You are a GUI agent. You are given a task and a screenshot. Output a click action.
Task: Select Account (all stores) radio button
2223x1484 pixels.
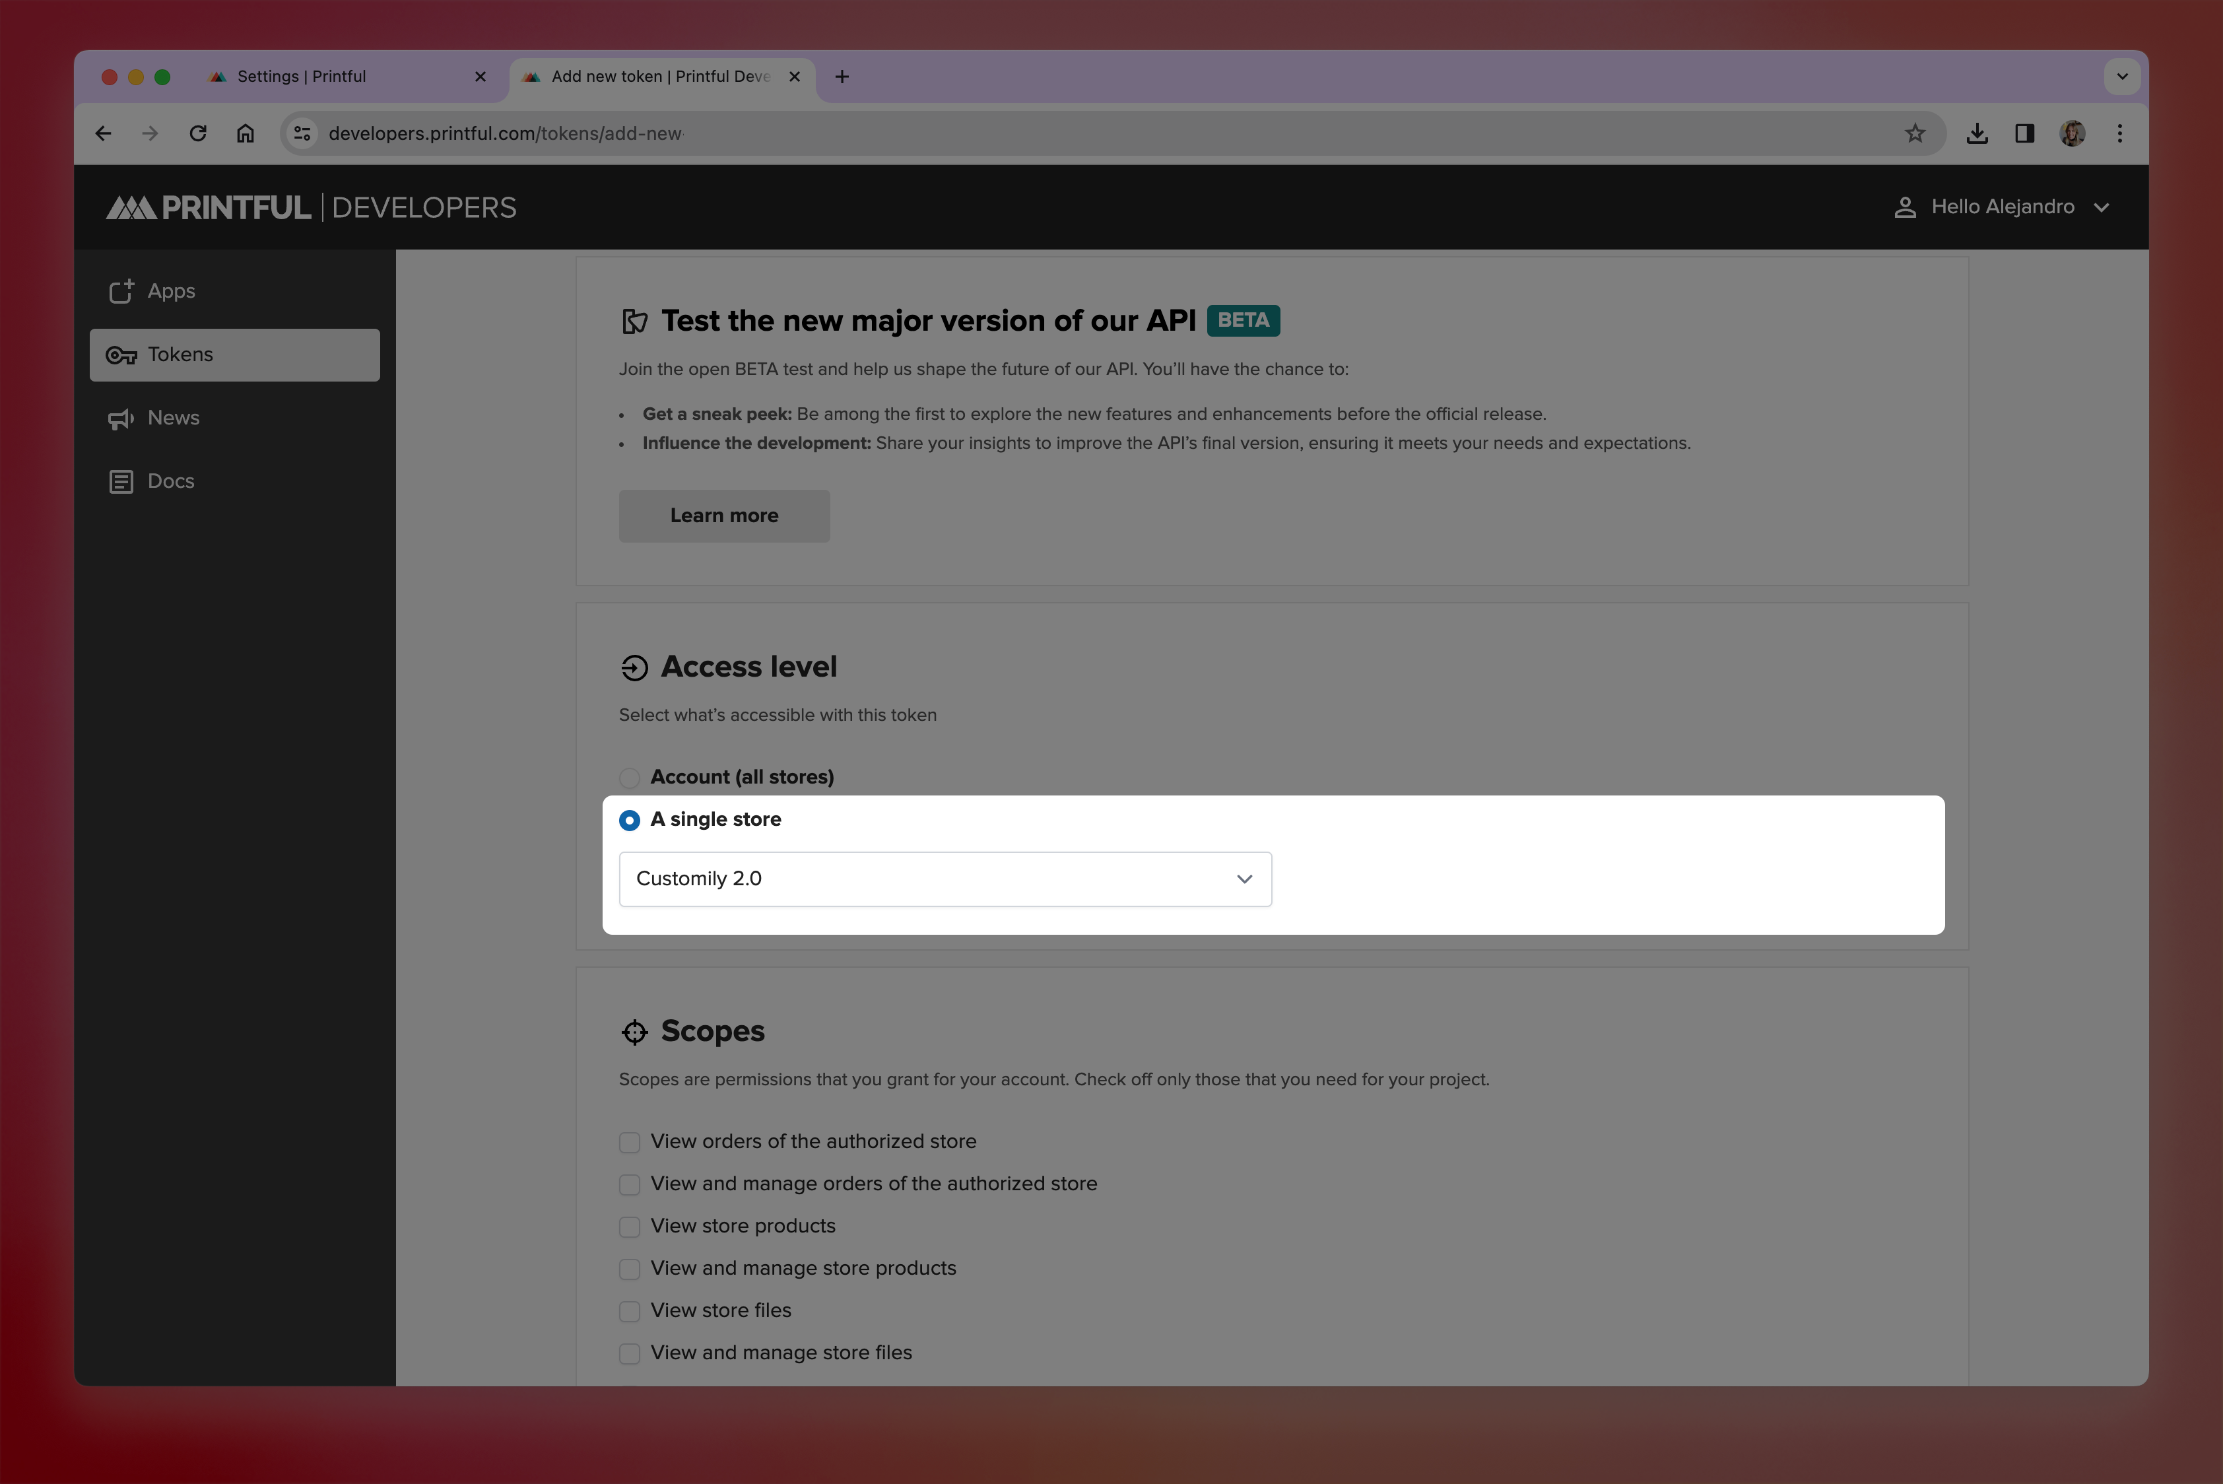[x=629, y=778]
